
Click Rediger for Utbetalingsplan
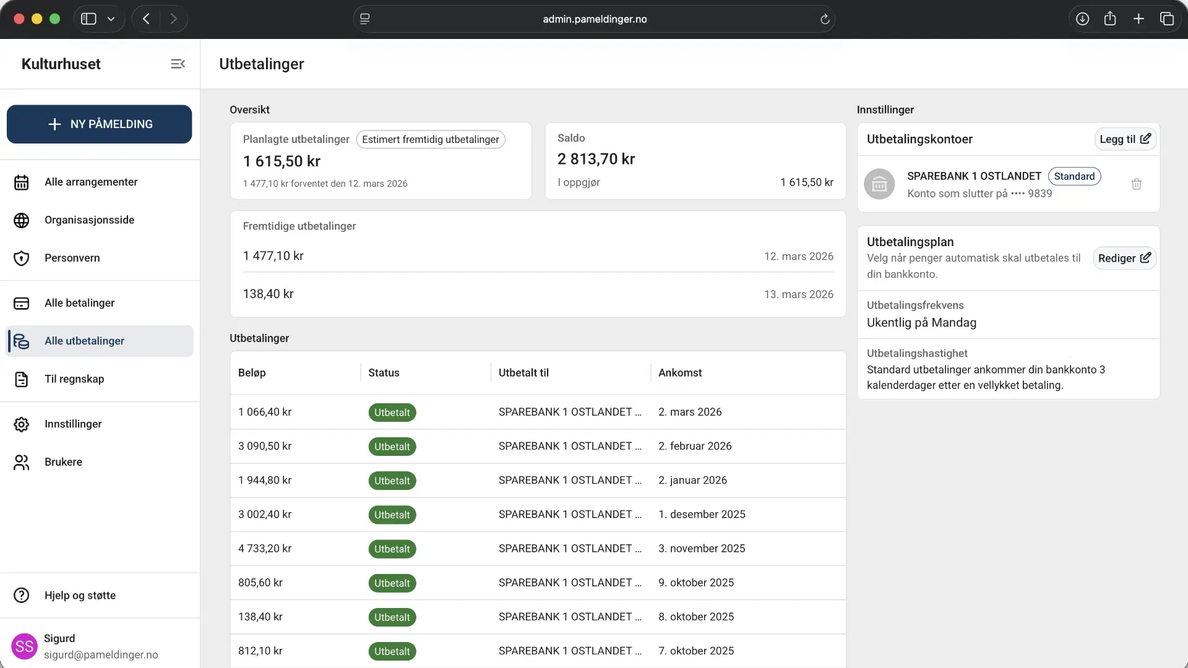1124,258
